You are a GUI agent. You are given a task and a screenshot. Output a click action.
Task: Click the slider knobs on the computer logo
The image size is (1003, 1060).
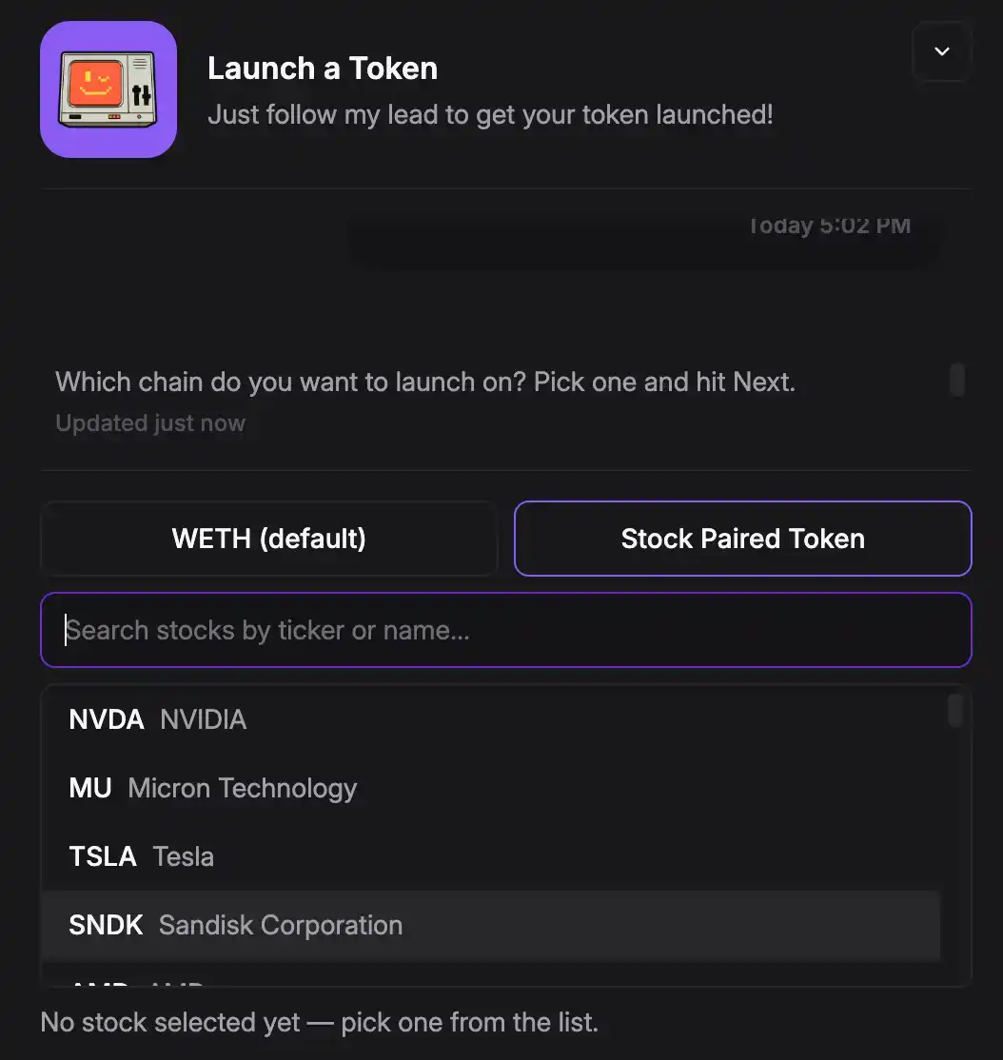141,94
